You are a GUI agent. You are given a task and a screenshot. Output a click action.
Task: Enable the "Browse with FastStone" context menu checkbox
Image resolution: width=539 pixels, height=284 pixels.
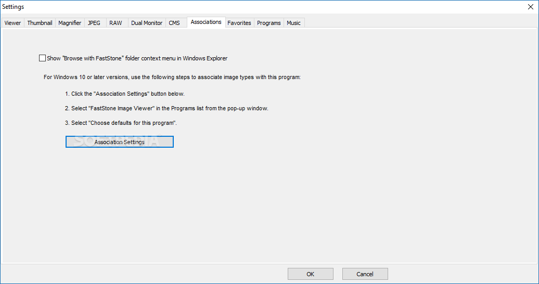click(43, 58)
